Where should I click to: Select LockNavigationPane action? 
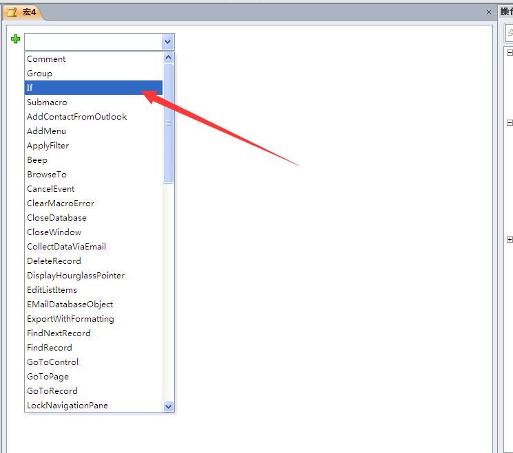93,406
